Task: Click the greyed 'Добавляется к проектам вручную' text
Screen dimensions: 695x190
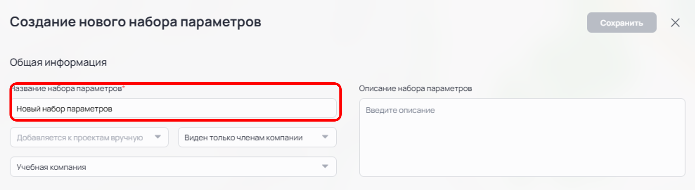Action: click(80, 138)
